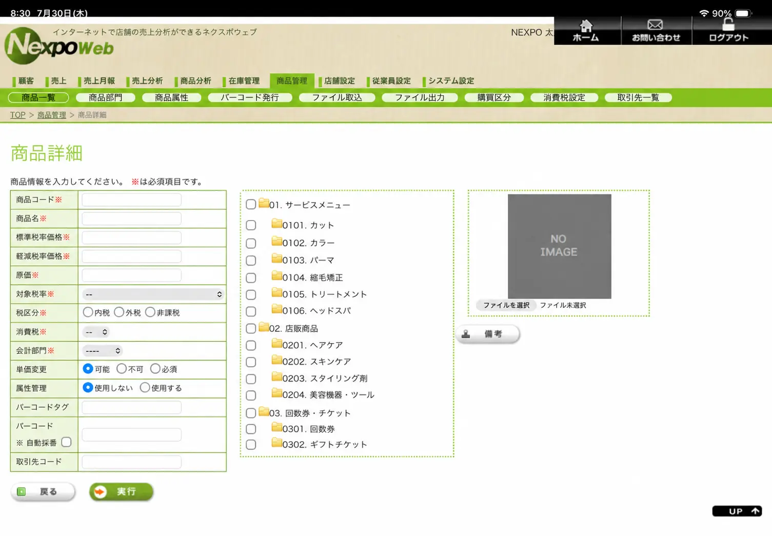
Task: Click the folder icon for 03. 回数券・チケット
Action: (x=264, y=411)
